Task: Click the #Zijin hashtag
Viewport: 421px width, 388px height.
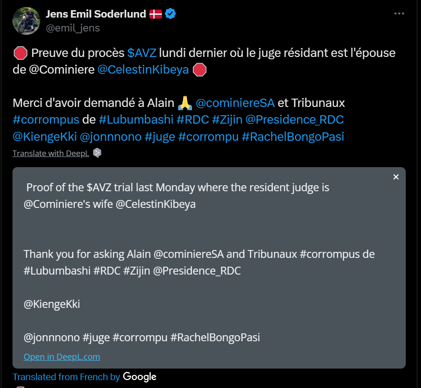Action: click(227, 119)
